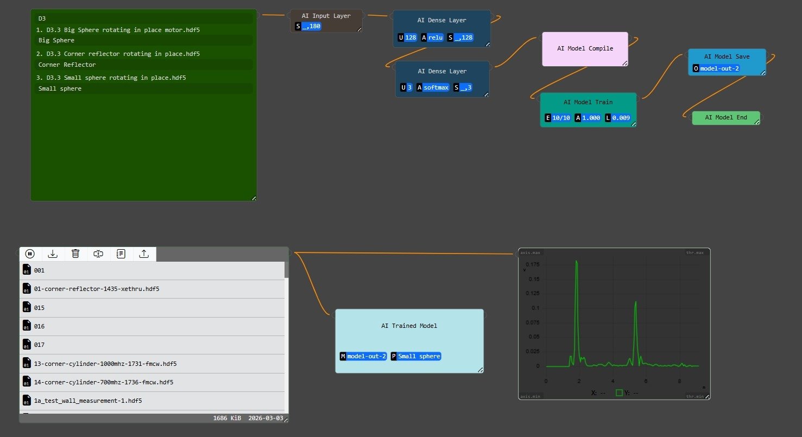Click the file list vertical scrollbar thumb
This screenshot has height=437, width=802.
click(x=286, y=270)
